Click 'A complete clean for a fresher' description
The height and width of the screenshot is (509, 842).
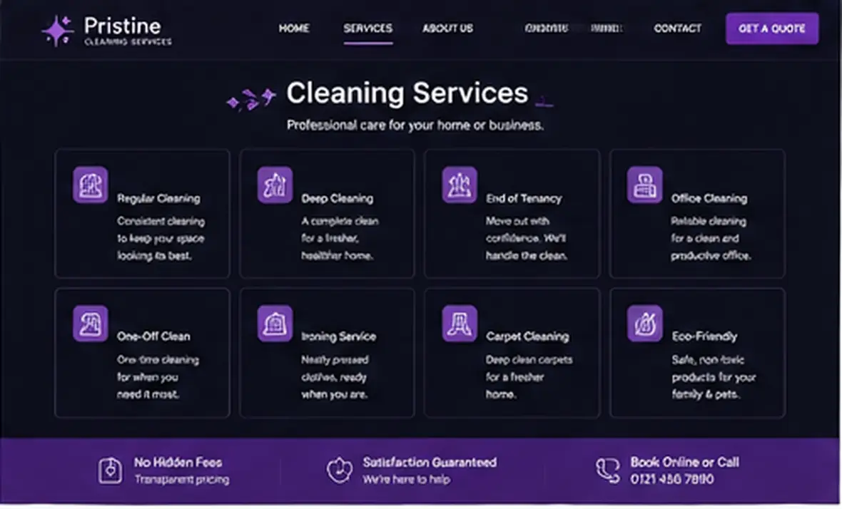(340, 238)
